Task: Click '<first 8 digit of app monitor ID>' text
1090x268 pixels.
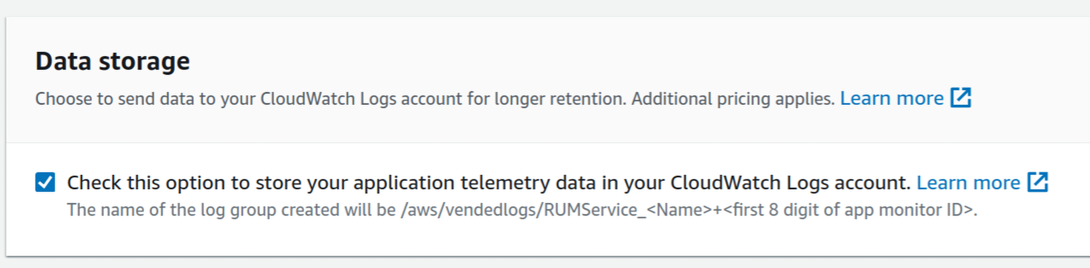Action: (x=849, y=210)
